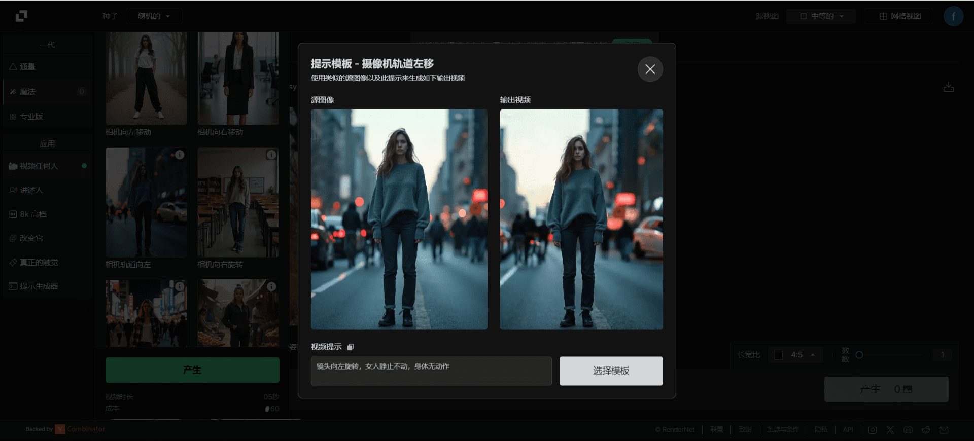Open 8k 高档 upscaler app
The image size is (974, 441).
48,214
